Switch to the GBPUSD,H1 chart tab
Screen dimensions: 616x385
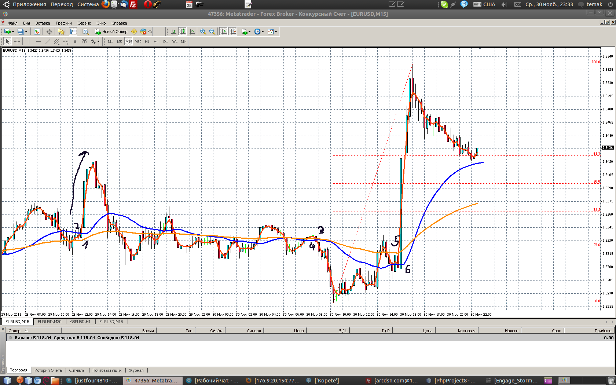click(x=80, y=322)
